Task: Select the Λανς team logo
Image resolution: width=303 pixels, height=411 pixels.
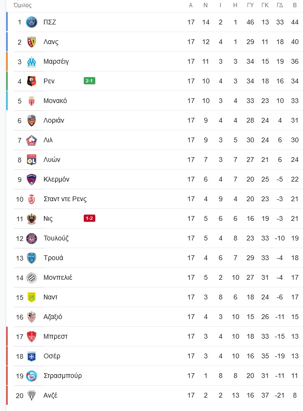Action: click(x=32, y=42)
